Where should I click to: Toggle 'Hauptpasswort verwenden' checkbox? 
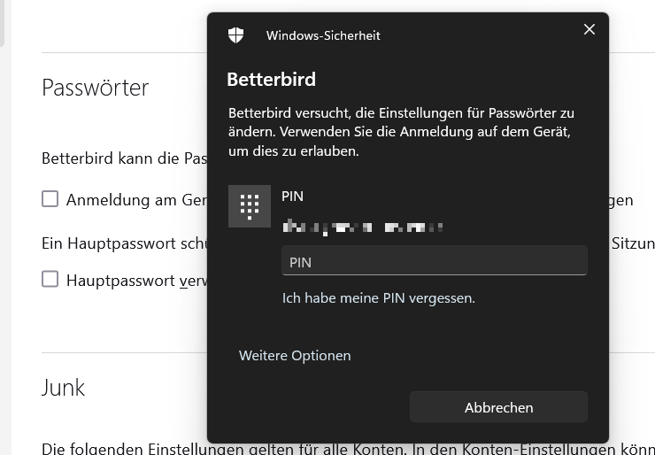50,279
